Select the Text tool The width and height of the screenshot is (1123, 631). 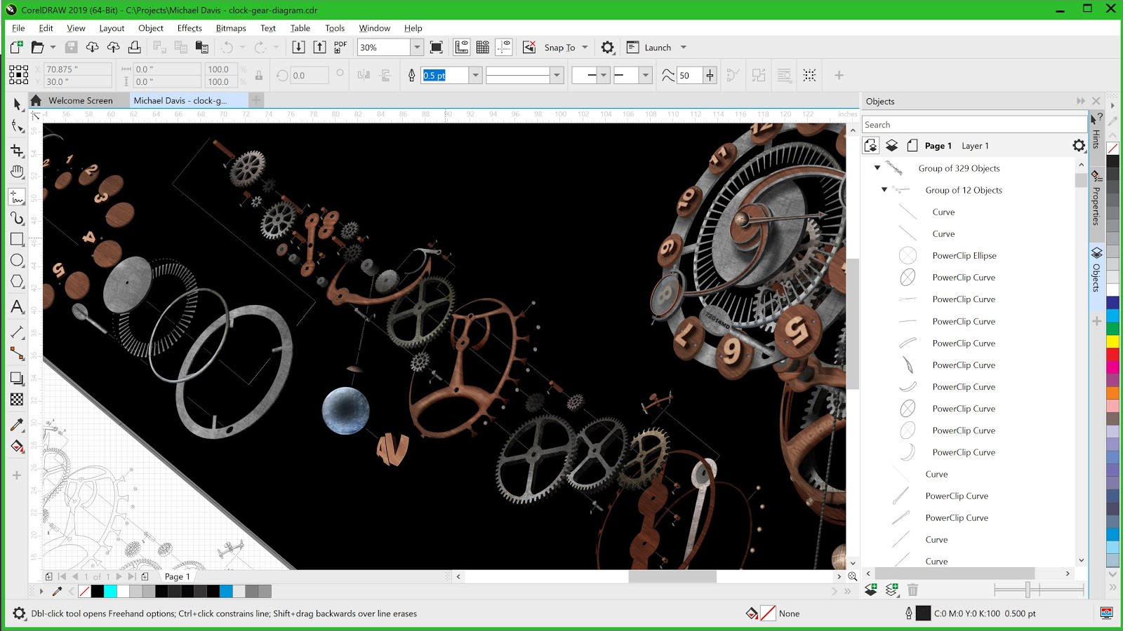[17, 307]
